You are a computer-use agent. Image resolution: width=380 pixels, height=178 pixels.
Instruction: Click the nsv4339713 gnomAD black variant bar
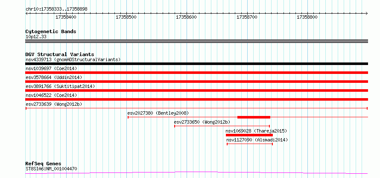click(x=196, y=64)
